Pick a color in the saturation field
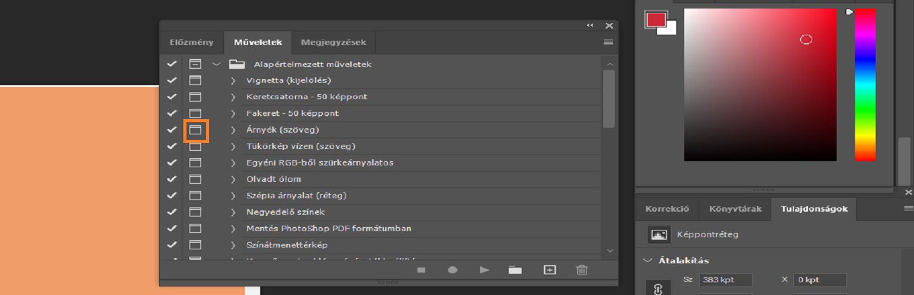Viewport: 914px width, 295px height. point(760,85)
